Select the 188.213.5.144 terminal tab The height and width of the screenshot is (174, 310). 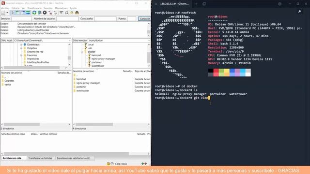click(x=172, y=4)
